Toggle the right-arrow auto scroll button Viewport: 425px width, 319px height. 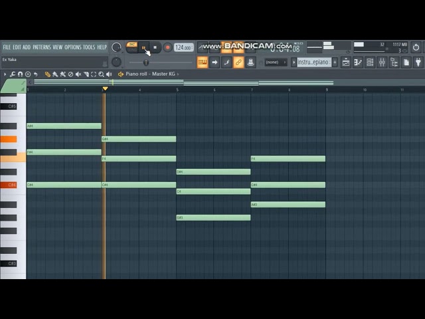[x=214, y=62]
